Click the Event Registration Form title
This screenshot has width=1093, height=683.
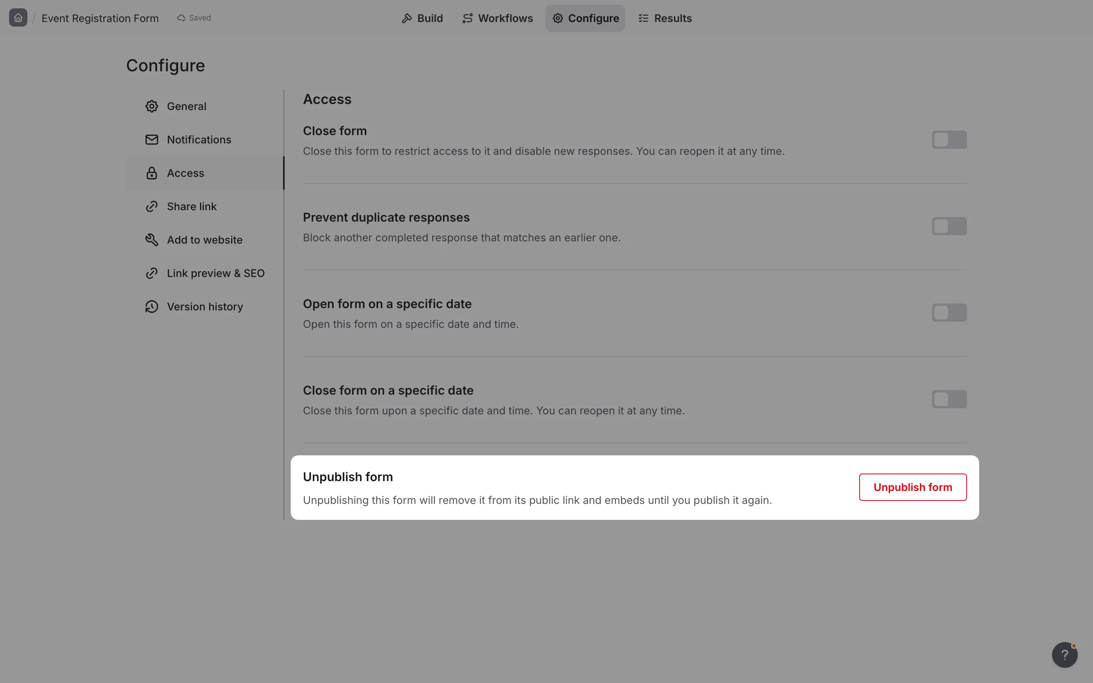coord(100,18)
